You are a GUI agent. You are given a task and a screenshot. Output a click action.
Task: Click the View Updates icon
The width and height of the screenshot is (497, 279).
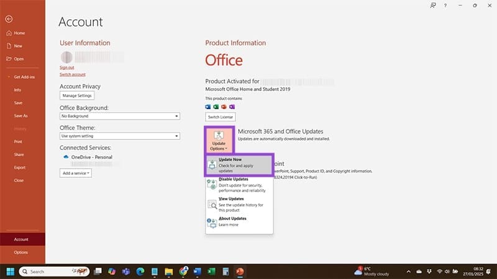click(x=212, y=202)
